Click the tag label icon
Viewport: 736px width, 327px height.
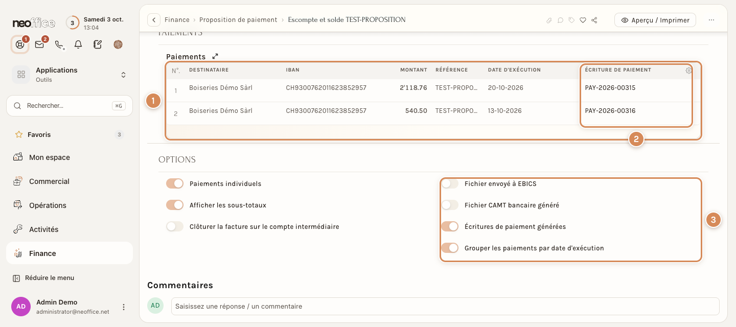pos(571,20)
